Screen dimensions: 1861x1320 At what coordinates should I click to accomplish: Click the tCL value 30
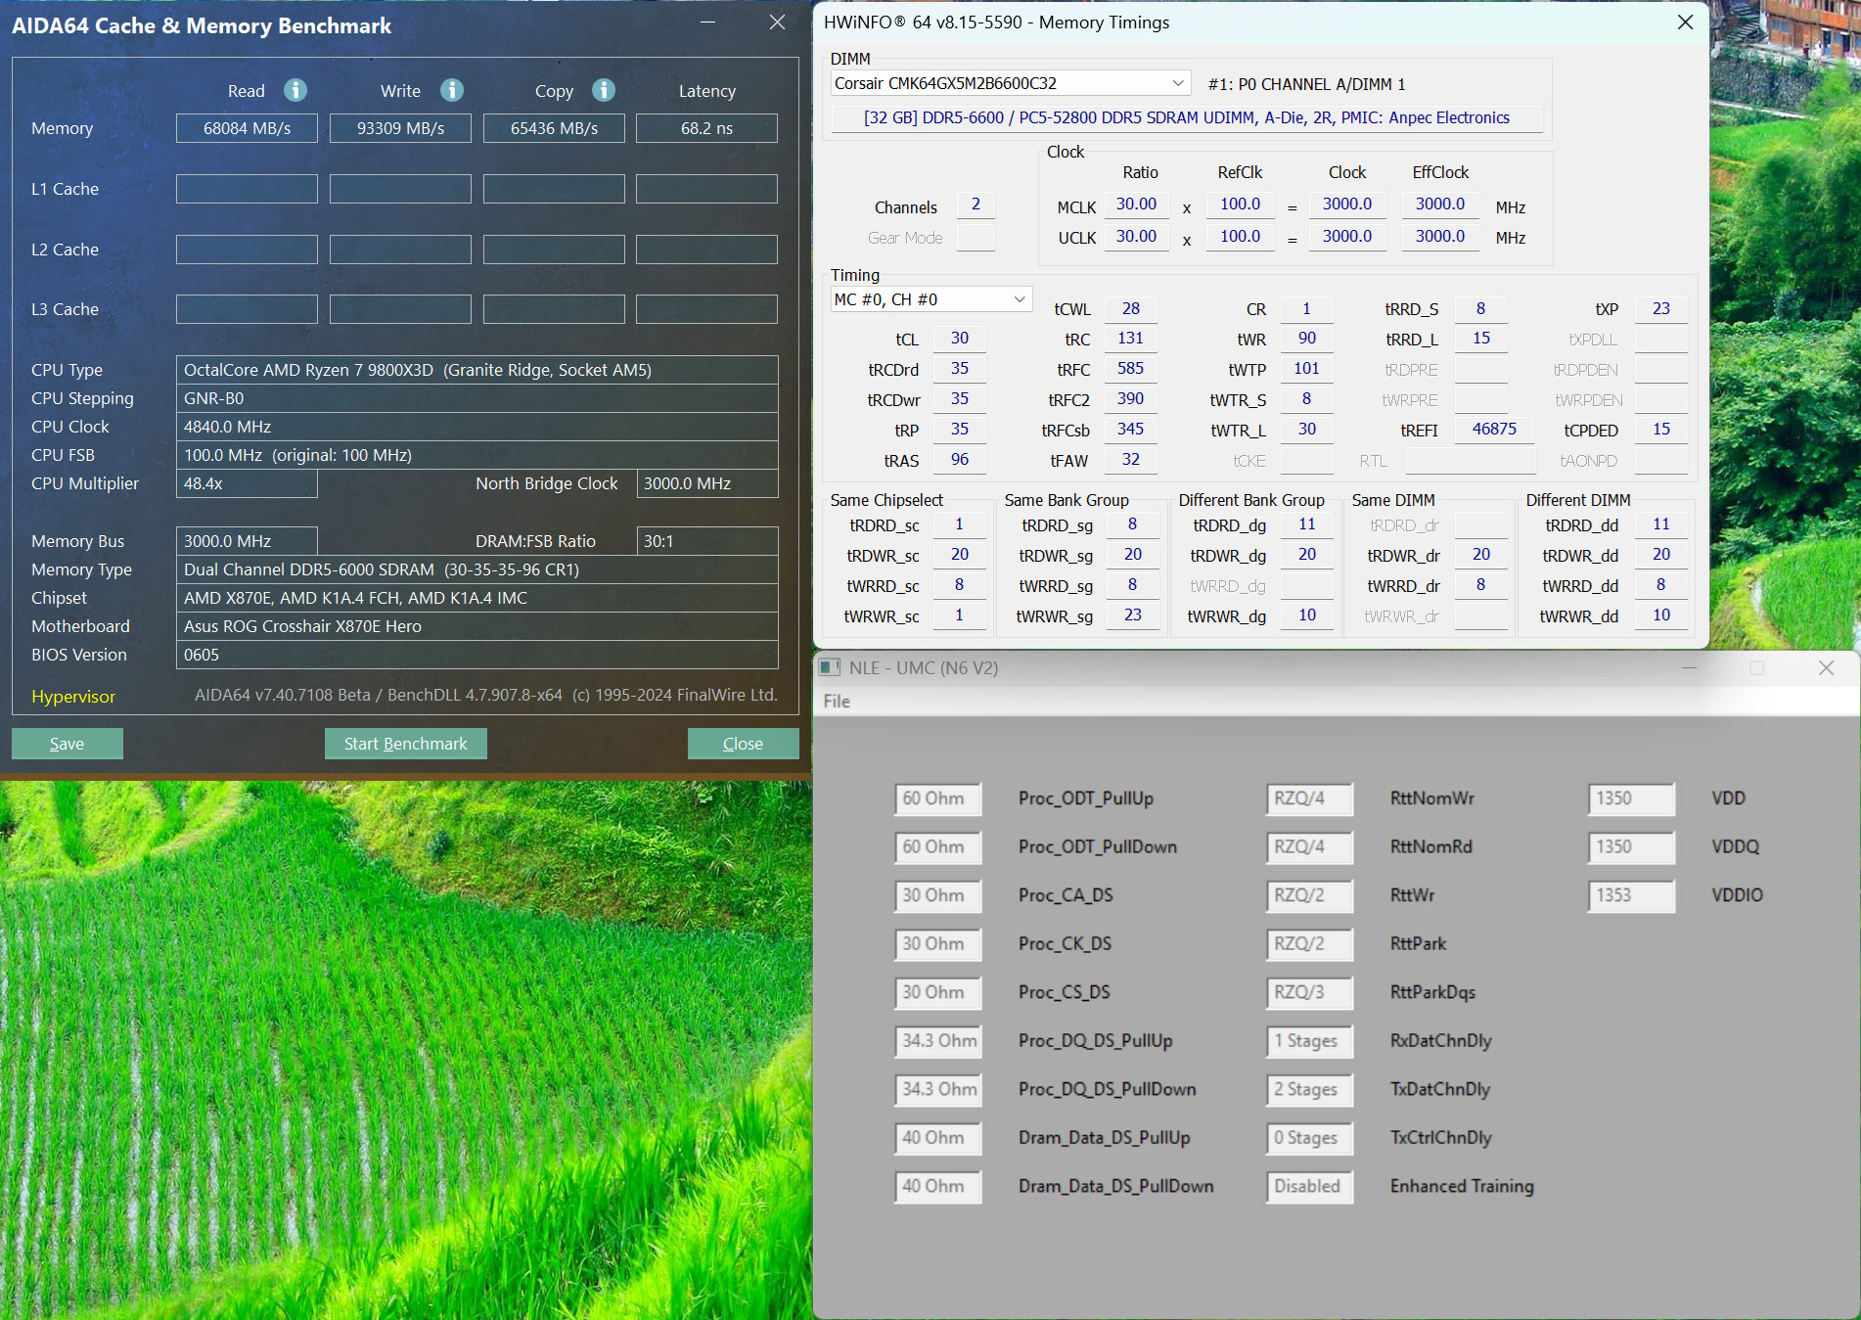[959, 339]
